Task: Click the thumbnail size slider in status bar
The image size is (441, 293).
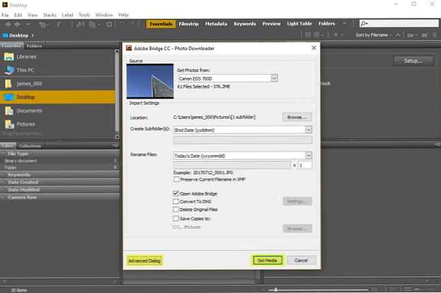Action: click(x=318, y=290)
